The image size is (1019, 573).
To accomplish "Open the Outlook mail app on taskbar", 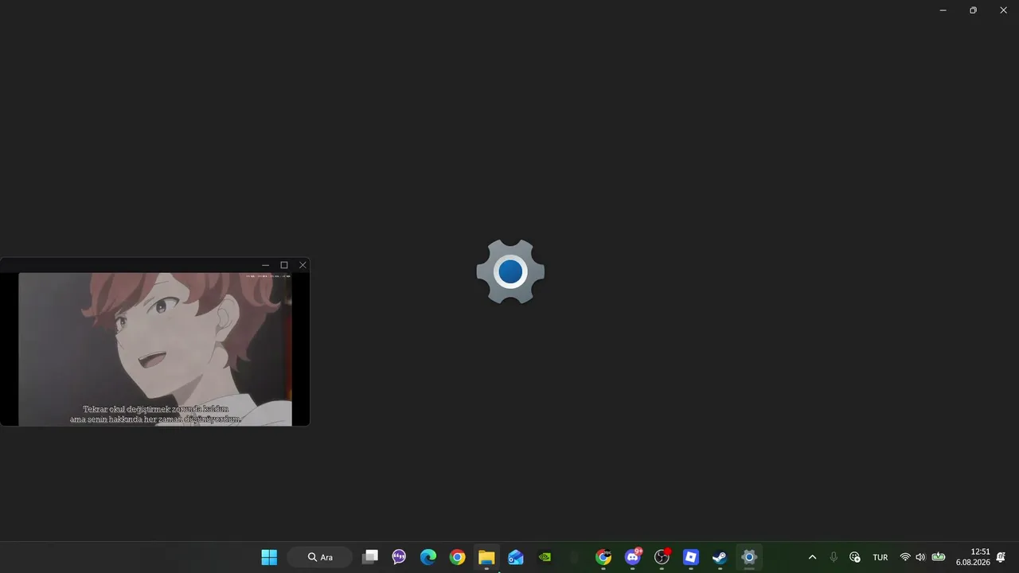I will pos(516,557).
